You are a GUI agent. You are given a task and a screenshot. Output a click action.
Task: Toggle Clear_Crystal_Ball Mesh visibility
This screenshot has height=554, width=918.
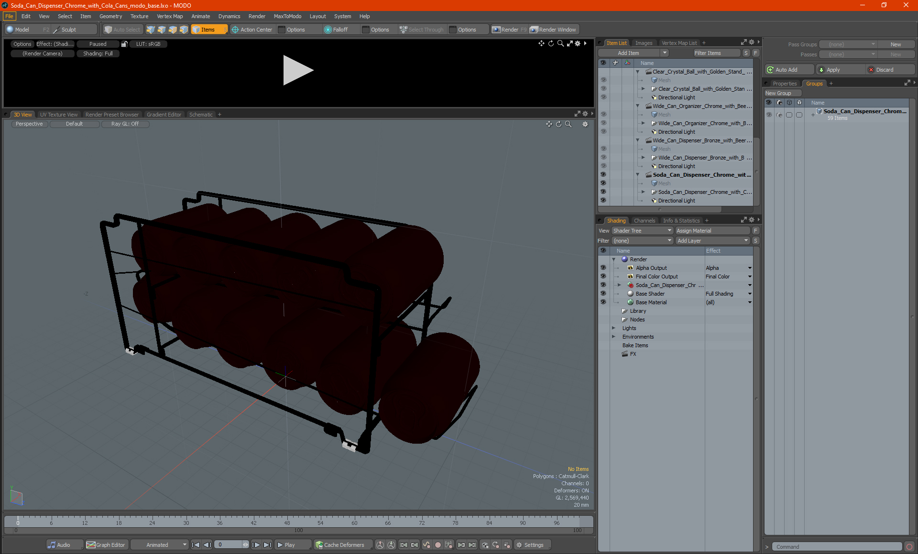coord(603,80)
